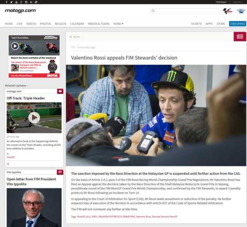Click the 'Related Updates' heading
This screenshot has height=227, width=247.
[x=16, y=85]
